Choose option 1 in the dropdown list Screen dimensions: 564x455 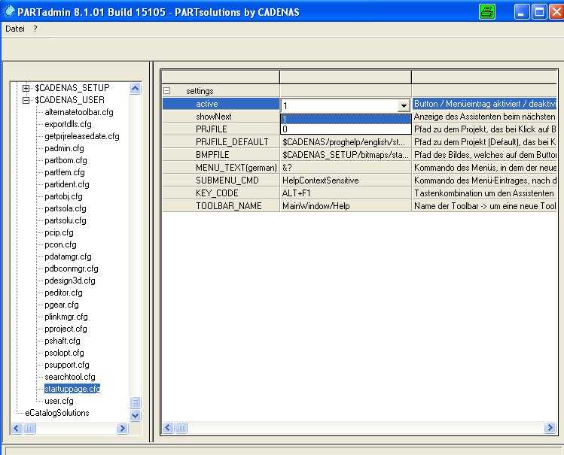pos(346,120)
